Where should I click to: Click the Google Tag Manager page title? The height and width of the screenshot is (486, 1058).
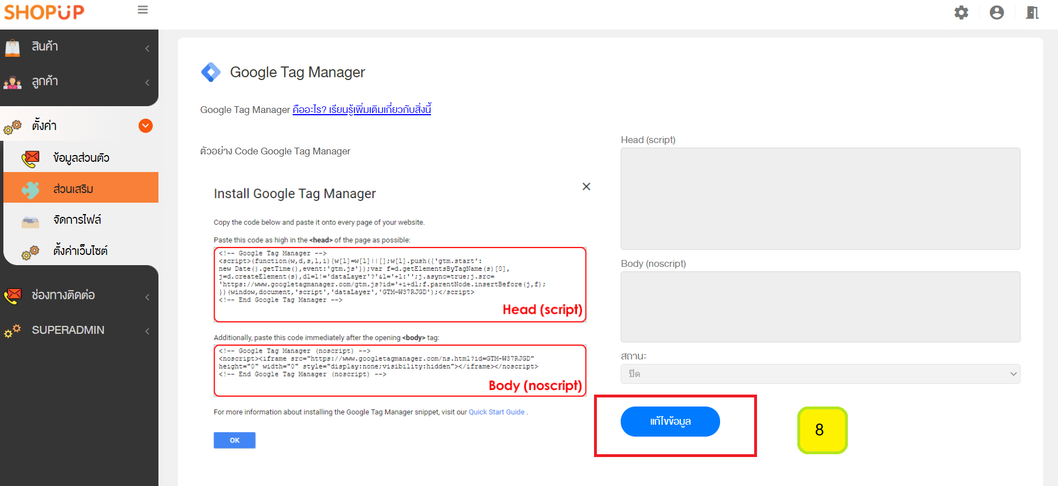pyautogui.click(x=297, y=72)
